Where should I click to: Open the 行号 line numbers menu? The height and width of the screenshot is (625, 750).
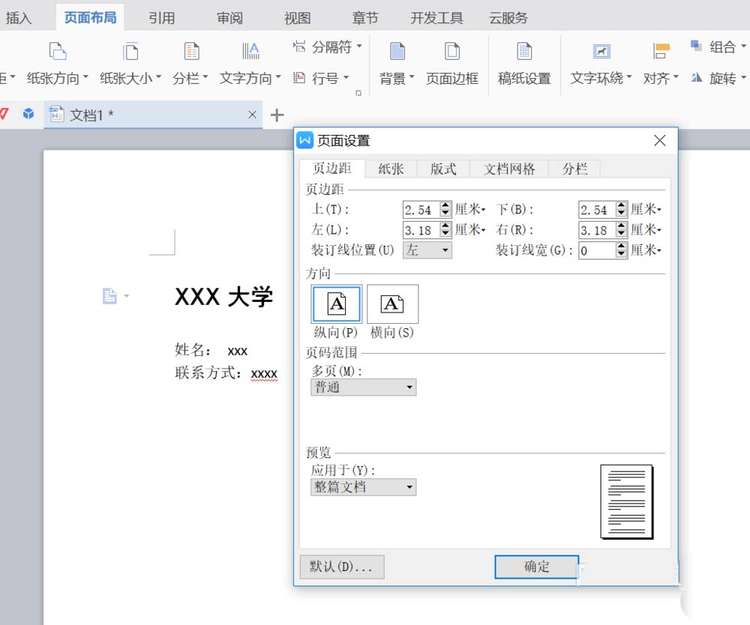tap(320, 78)
